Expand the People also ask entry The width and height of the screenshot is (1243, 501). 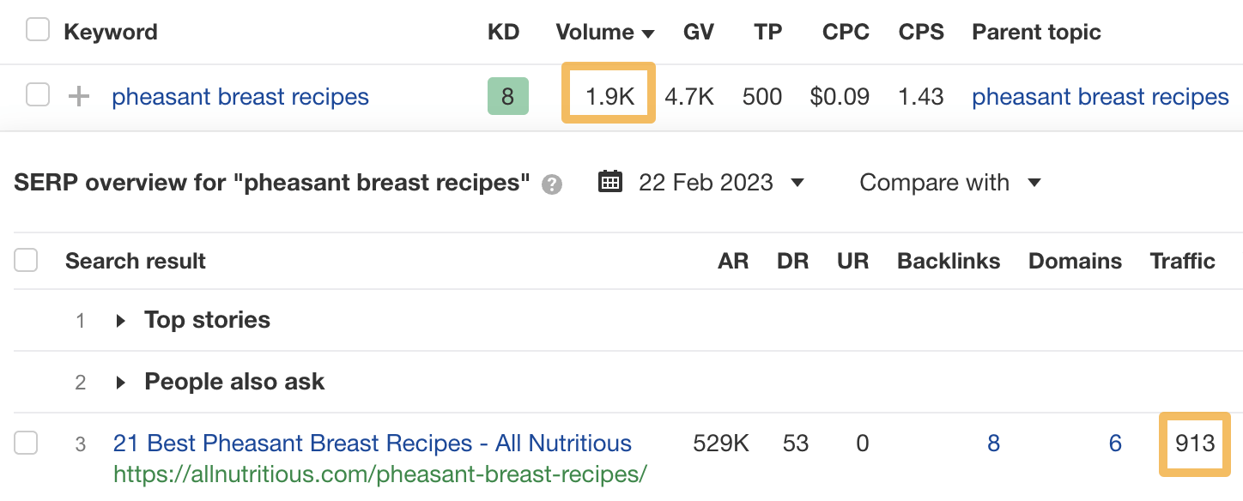[x=120, y=381]
